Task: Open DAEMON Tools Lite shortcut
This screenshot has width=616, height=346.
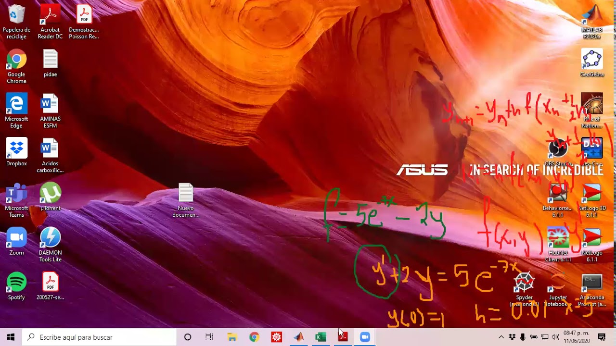Action: [x=50, y=245]
